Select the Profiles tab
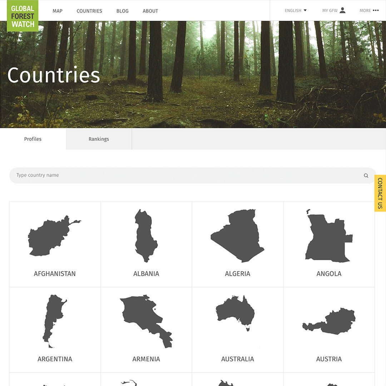The height and width of the screenshot is (386, 386). point(33,139)
